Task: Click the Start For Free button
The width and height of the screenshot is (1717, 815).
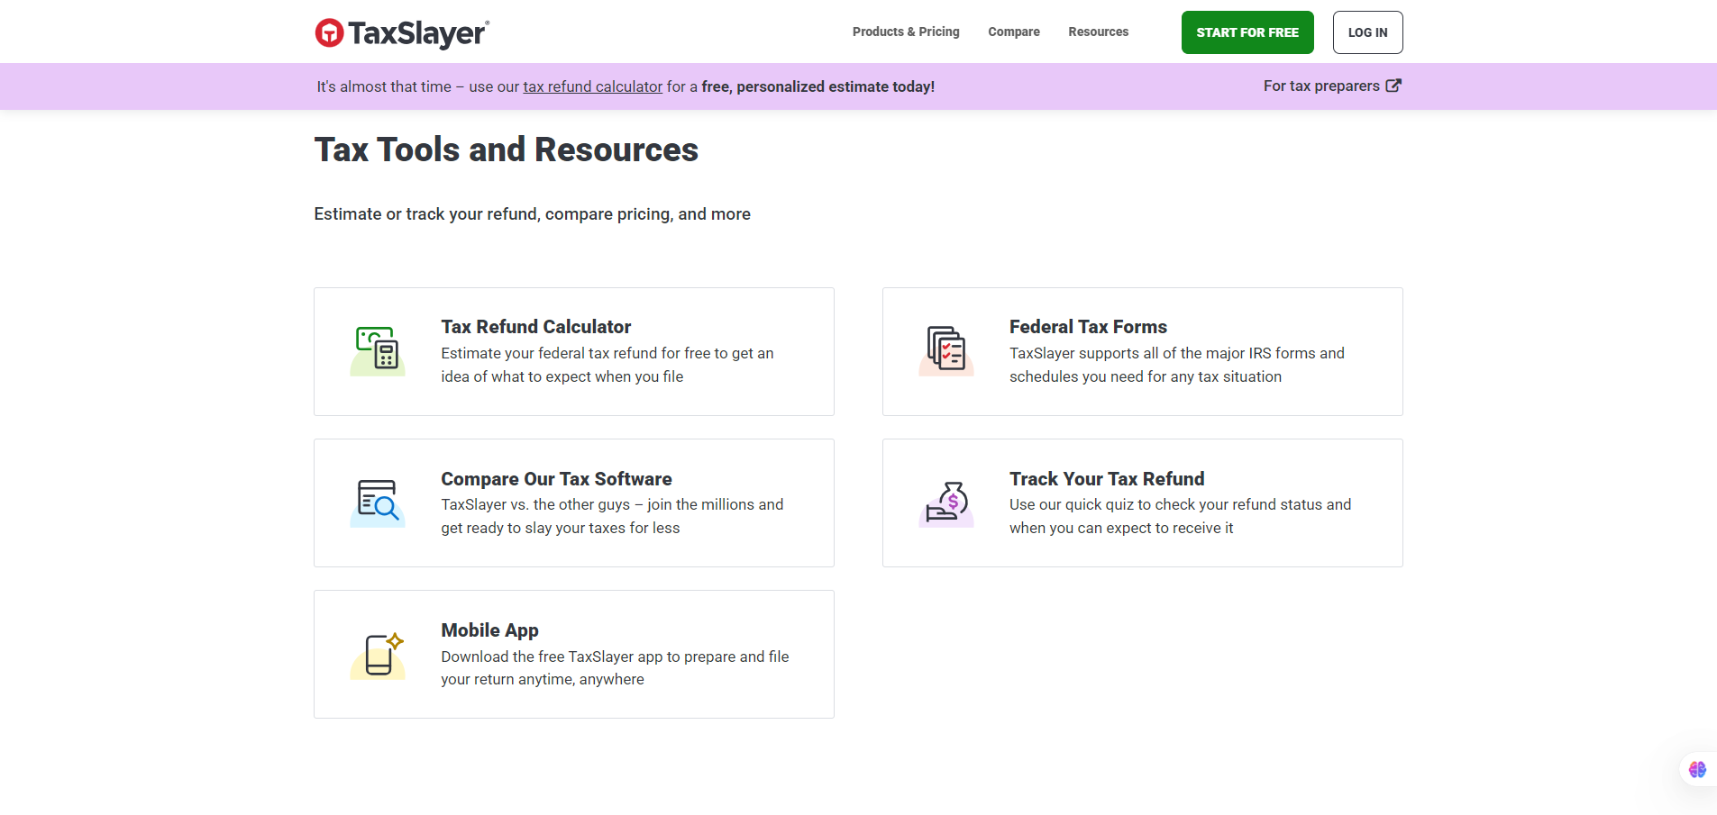Action: pyautogui.click(x=1247, y=32)
